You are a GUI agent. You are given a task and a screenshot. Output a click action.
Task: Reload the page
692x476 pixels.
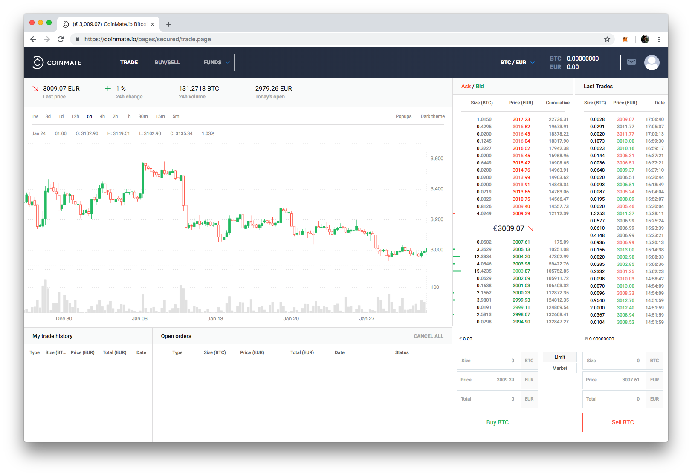pyautogui.click(x=61, y=39)
